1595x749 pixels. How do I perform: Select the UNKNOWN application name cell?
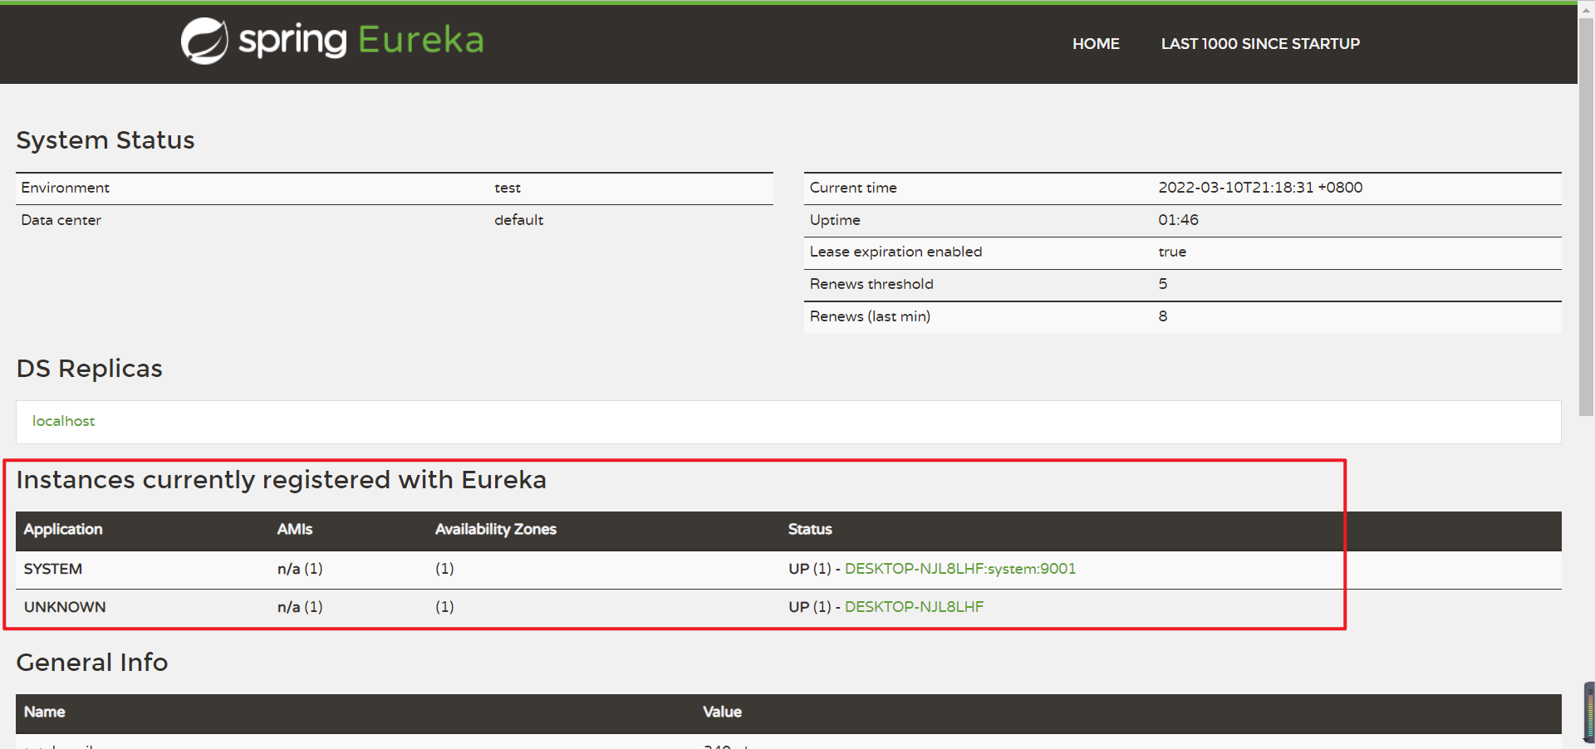pyautogui.click(x=65, y=607)
